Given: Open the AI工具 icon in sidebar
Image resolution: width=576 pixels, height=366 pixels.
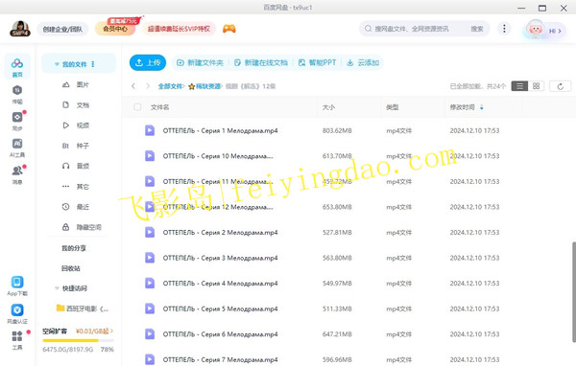Looking at the screenshot, I should (x=17, y=148).
